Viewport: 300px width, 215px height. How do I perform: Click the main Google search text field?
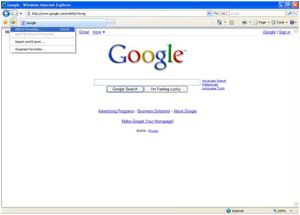[x=147, y=82]
